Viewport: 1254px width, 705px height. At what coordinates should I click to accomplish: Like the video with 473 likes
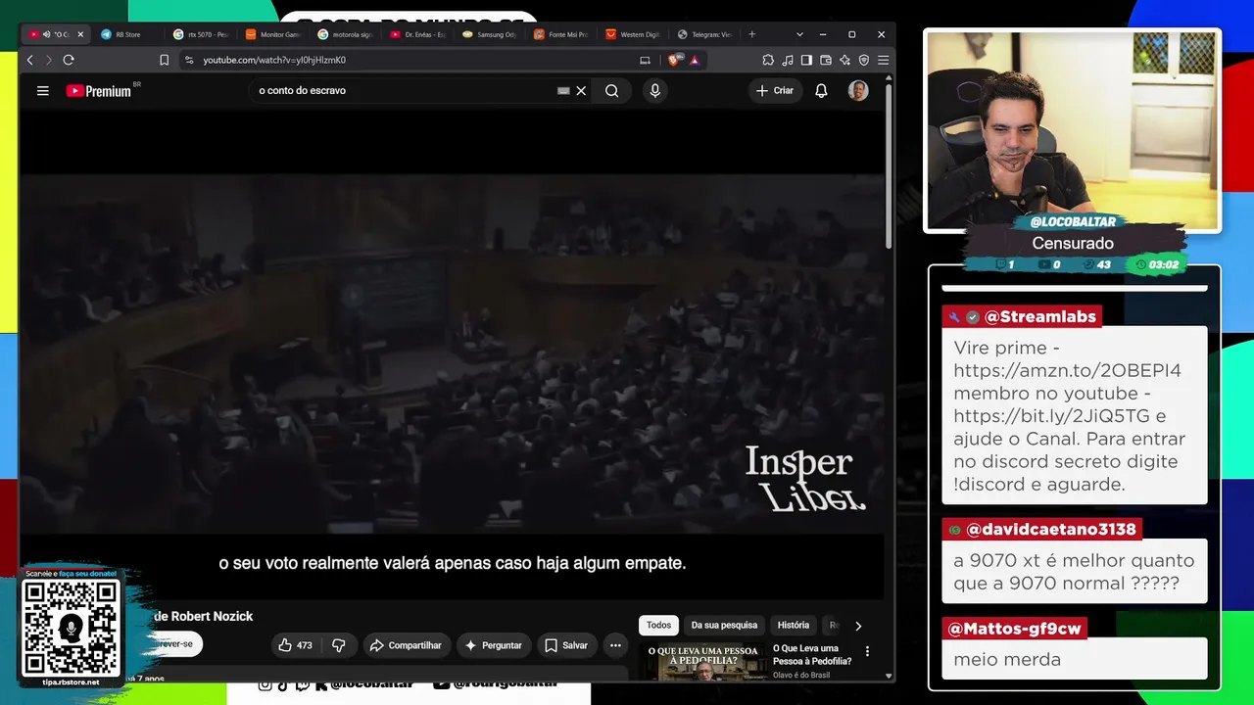pyautogui.click(x=296, y=645)
